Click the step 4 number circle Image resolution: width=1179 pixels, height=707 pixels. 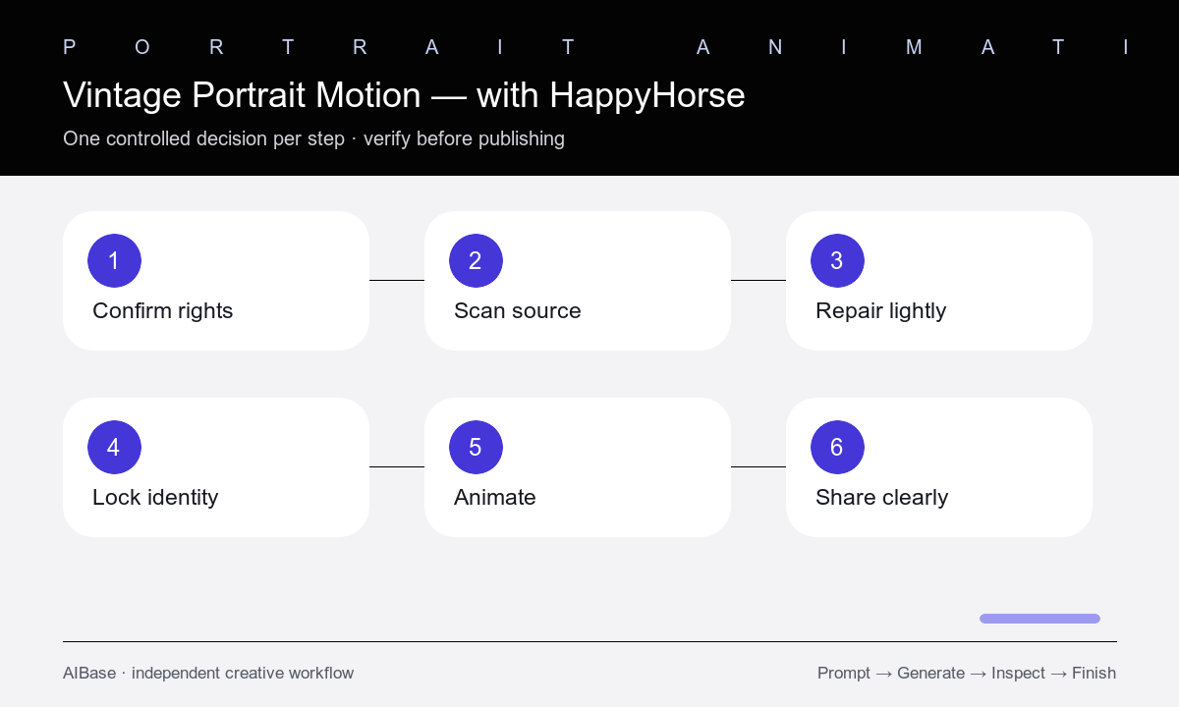click(x=114, y=448)
